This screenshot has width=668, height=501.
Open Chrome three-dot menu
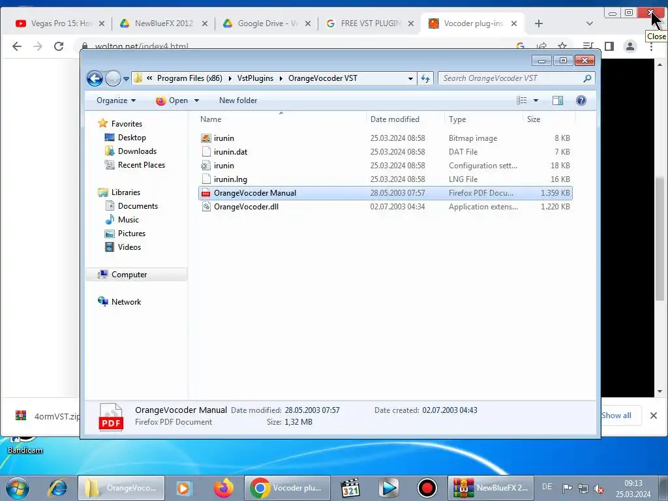[651, 46]
